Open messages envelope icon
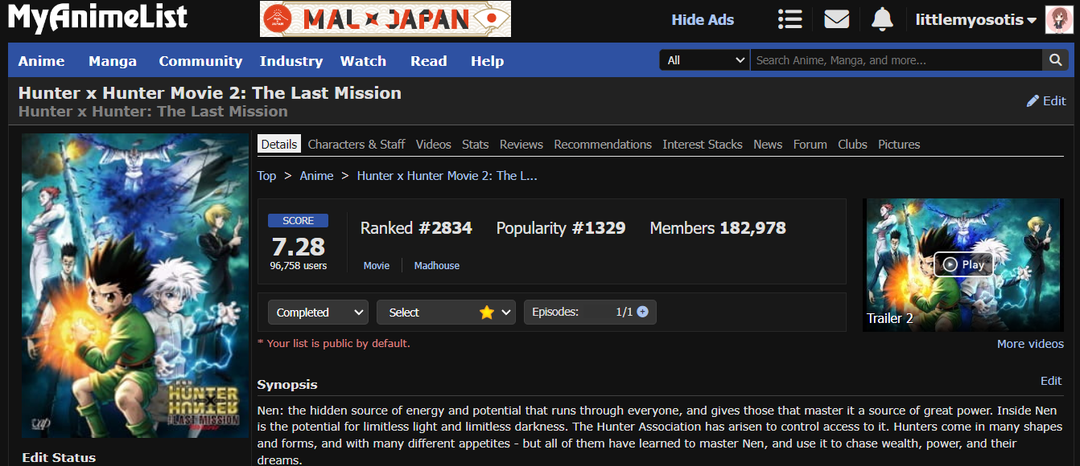 click(x=837, y=19)
